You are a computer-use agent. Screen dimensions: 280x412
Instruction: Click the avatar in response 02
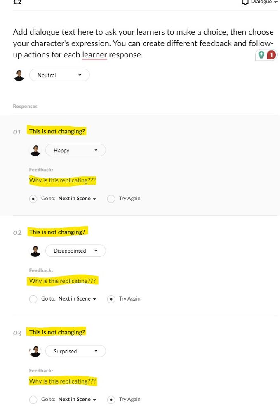[x=35, y=251]
